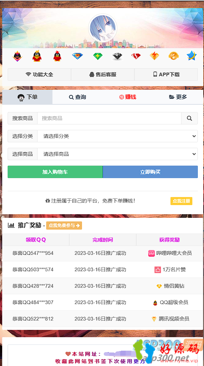Click the 选择分类 label
The width and height of the screenshot is (204, 366).
point(23,136)
